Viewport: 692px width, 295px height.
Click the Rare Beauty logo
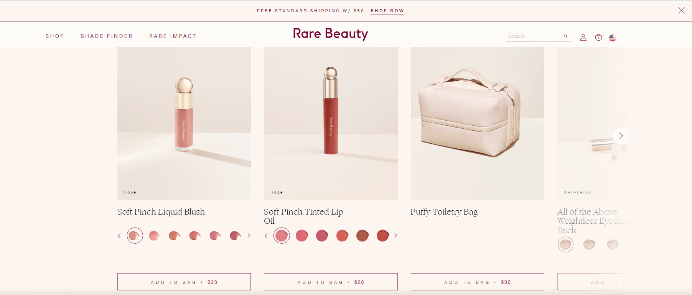click(x=330, y=34)
